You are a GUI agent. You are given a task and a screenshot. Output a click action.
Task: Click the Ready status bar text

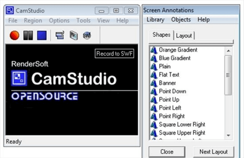14,141
